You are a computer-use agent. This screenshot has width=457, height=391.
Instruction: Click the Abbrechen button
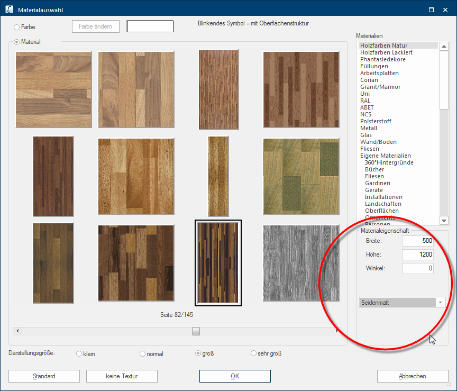[413, 376]
